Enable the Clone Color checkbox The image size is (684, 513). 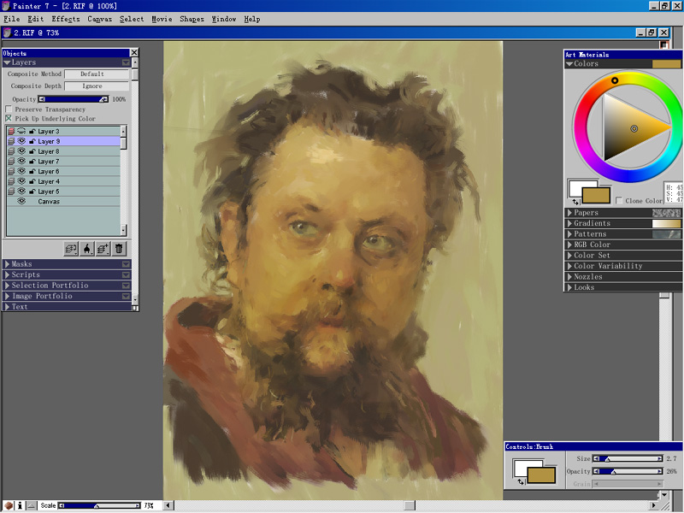point(619,200)
